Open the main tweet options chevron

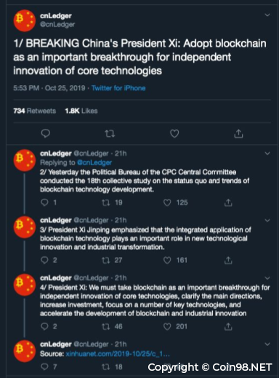point(267,15)
